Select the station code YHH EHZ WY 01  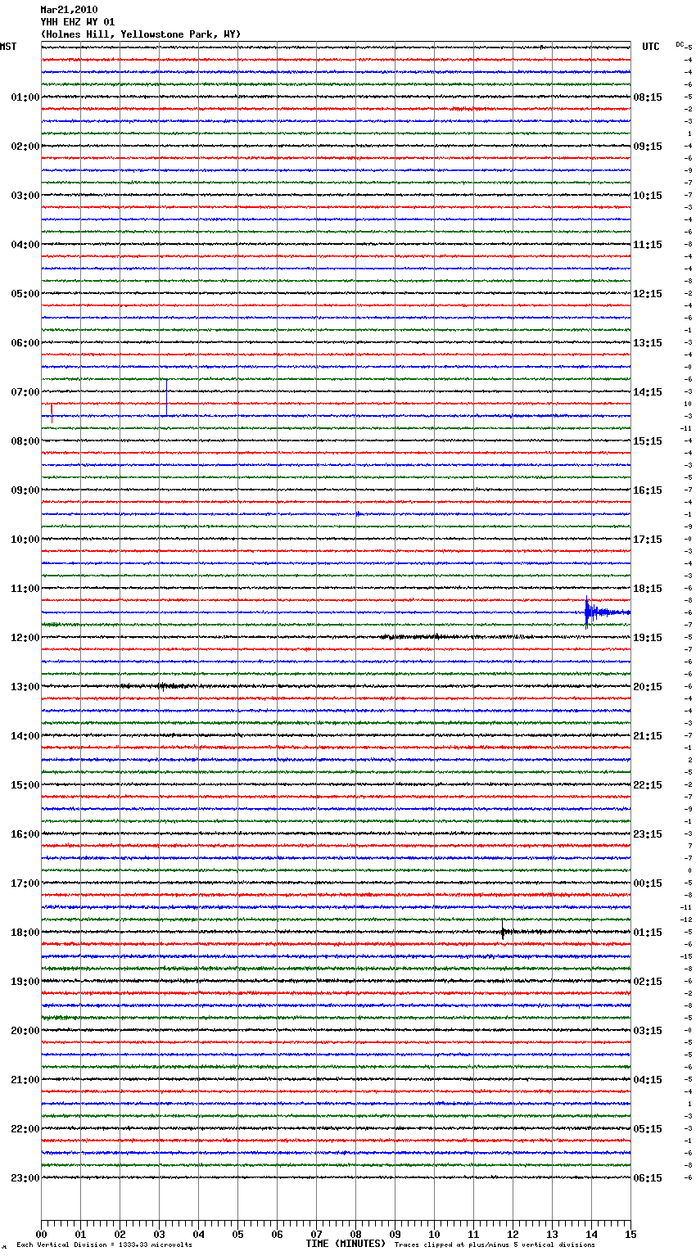pyautogui.click(x=78, y=22)
